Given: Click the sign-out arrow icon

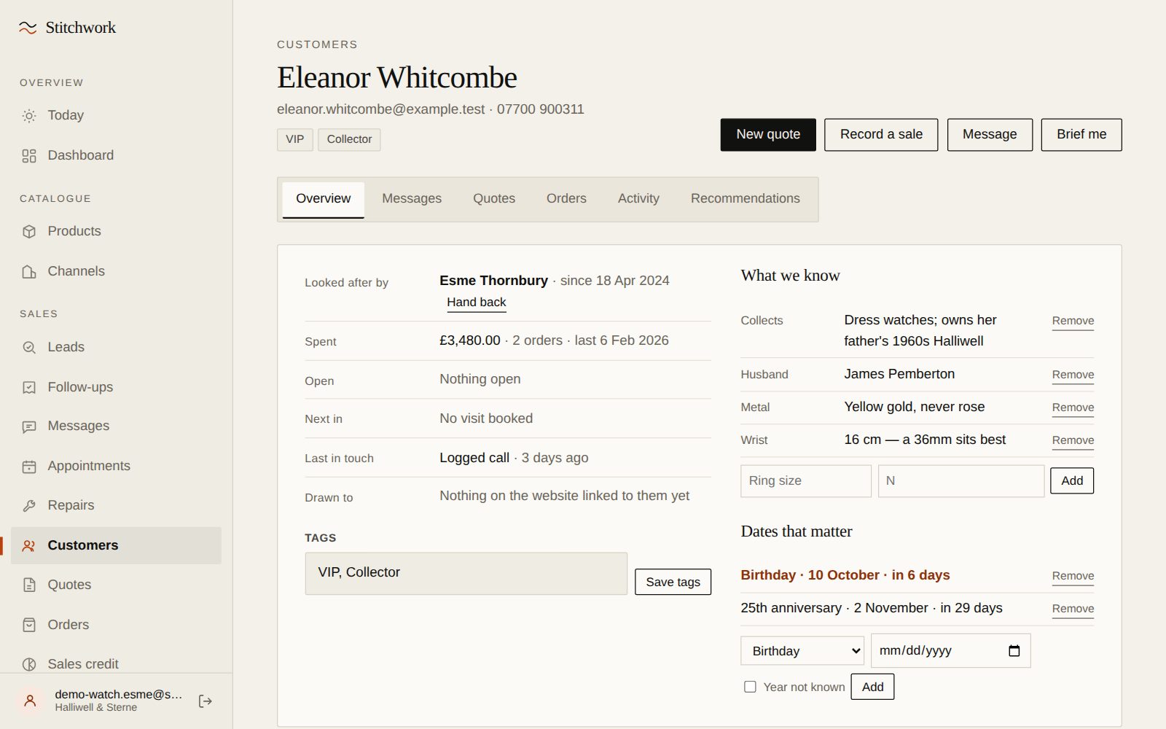Looking at the screenshot, I should click(x=206, y=701).
